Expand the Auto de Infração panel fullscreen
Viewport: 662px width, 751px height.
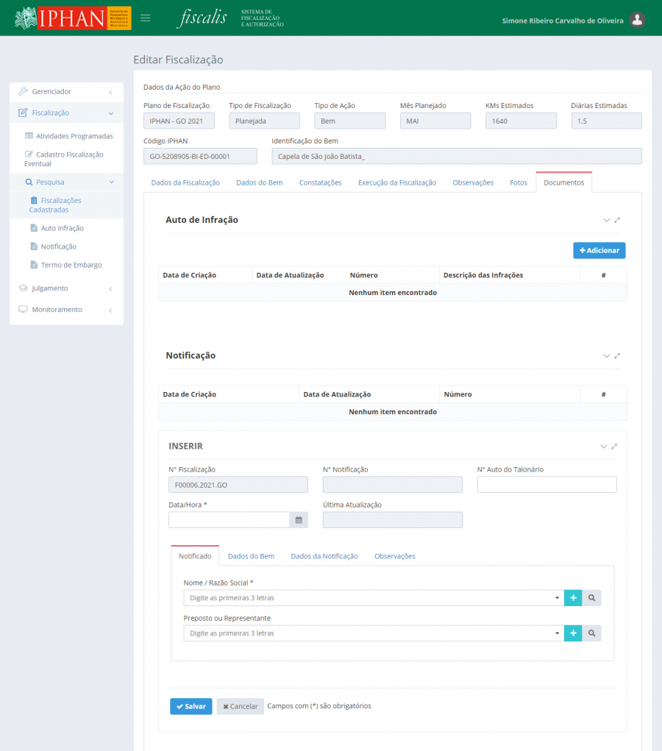[x=617, y=220]
